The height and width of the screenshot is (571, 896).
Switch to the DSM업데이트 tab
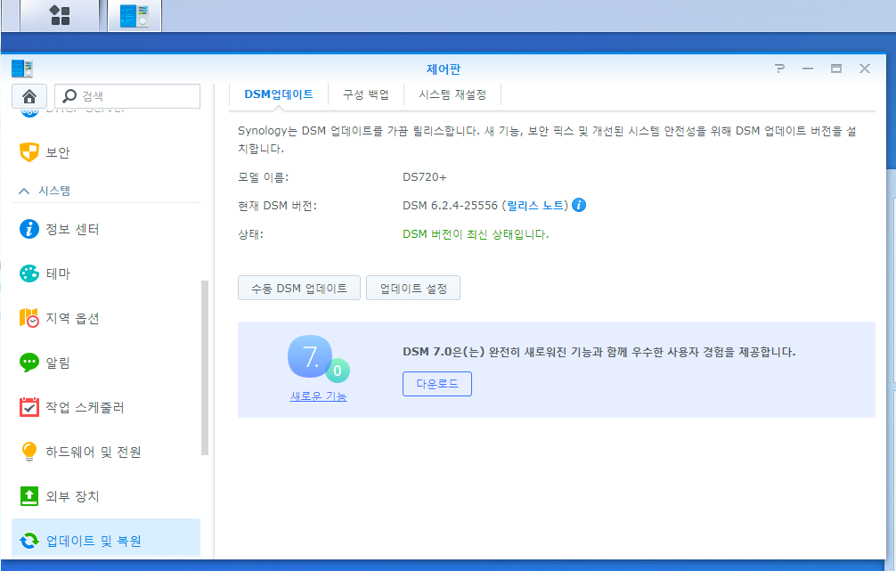coord(278,94)
